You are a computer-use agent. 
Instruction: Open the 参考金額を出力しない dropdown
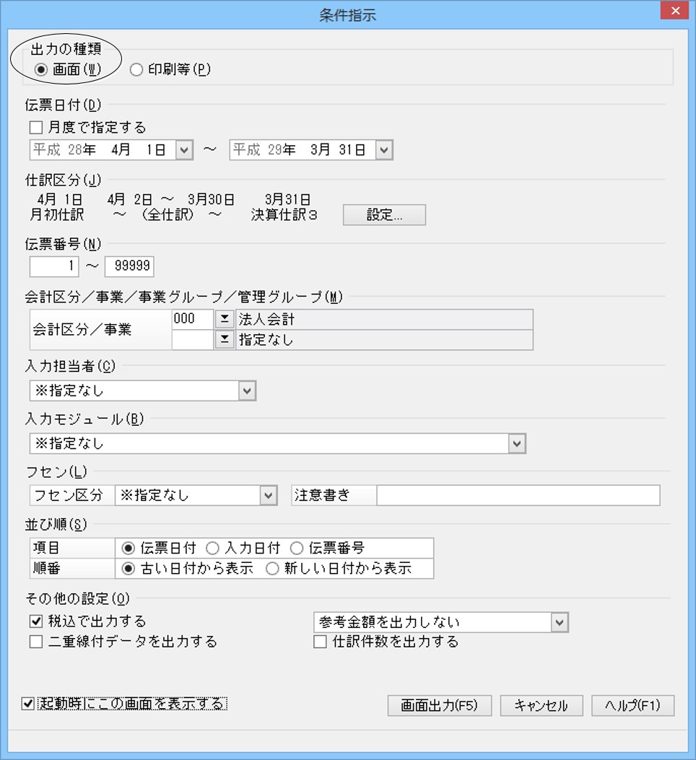[560, 622]
